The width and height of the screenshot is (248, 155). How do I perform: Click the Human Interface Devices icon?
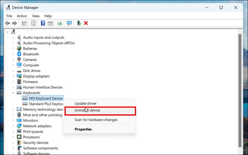pyautogui.click(x=19, y=87)
